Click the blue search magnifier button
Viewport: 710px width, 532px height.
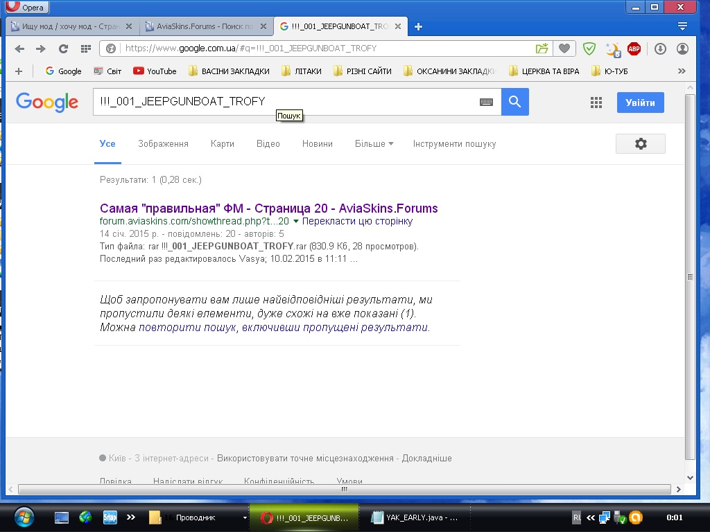point(515,102)
